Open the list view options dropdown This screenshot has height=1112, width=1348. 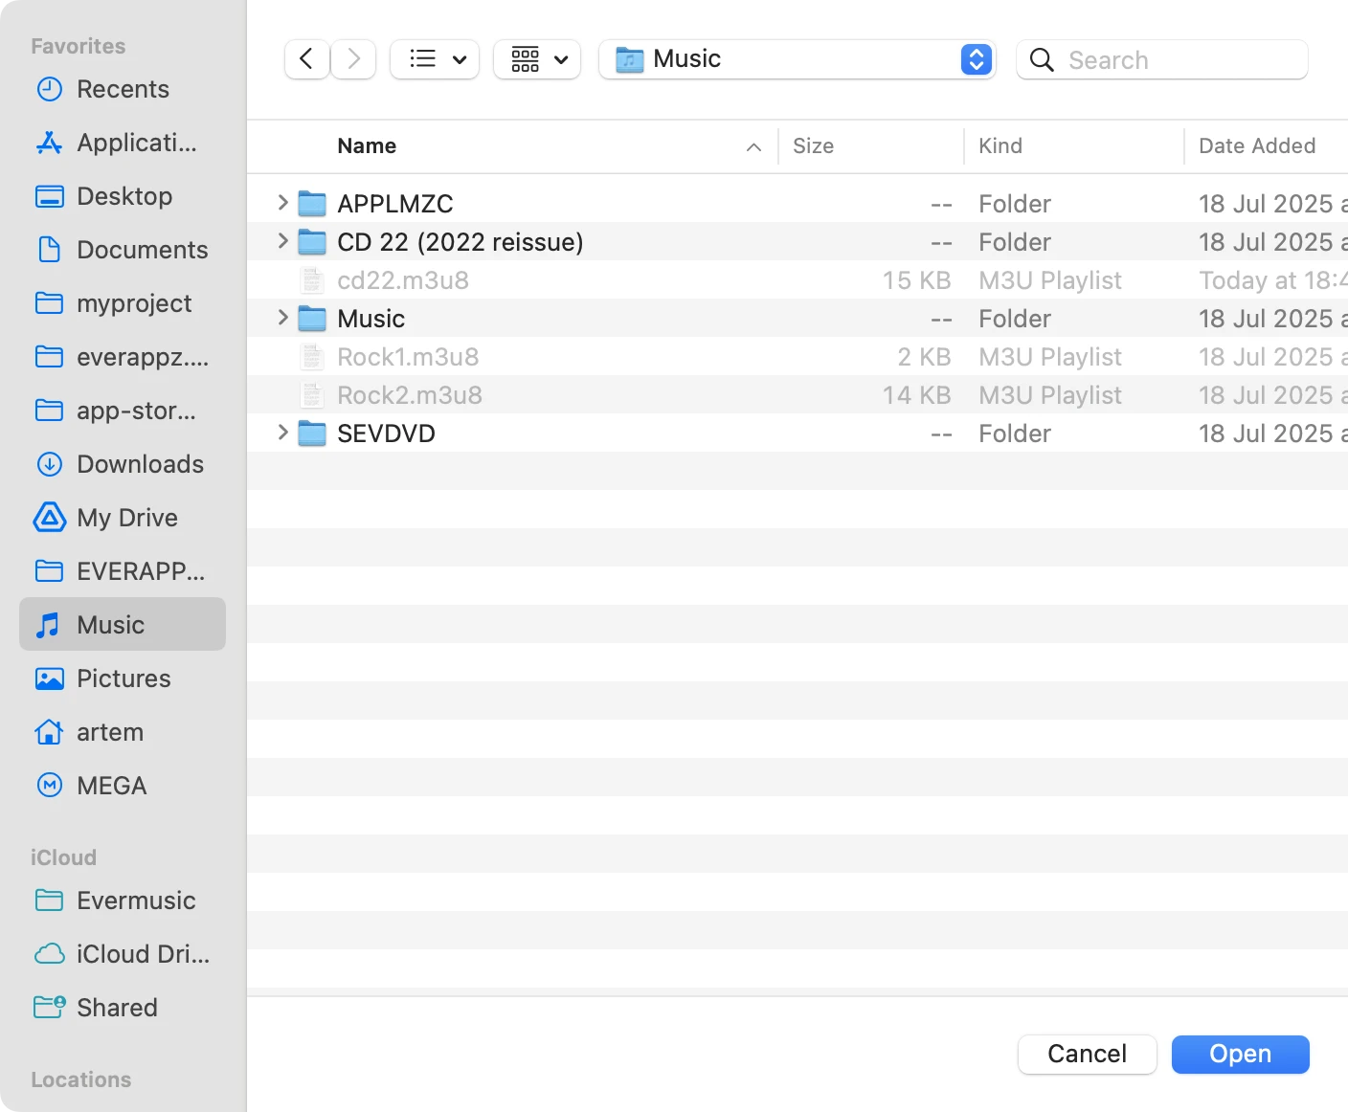(x=435, y=59)
